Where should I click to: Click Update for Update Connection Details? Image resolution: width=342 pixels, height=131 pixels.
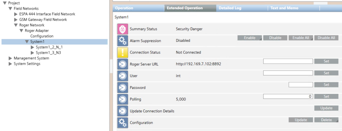pos(326,108)
